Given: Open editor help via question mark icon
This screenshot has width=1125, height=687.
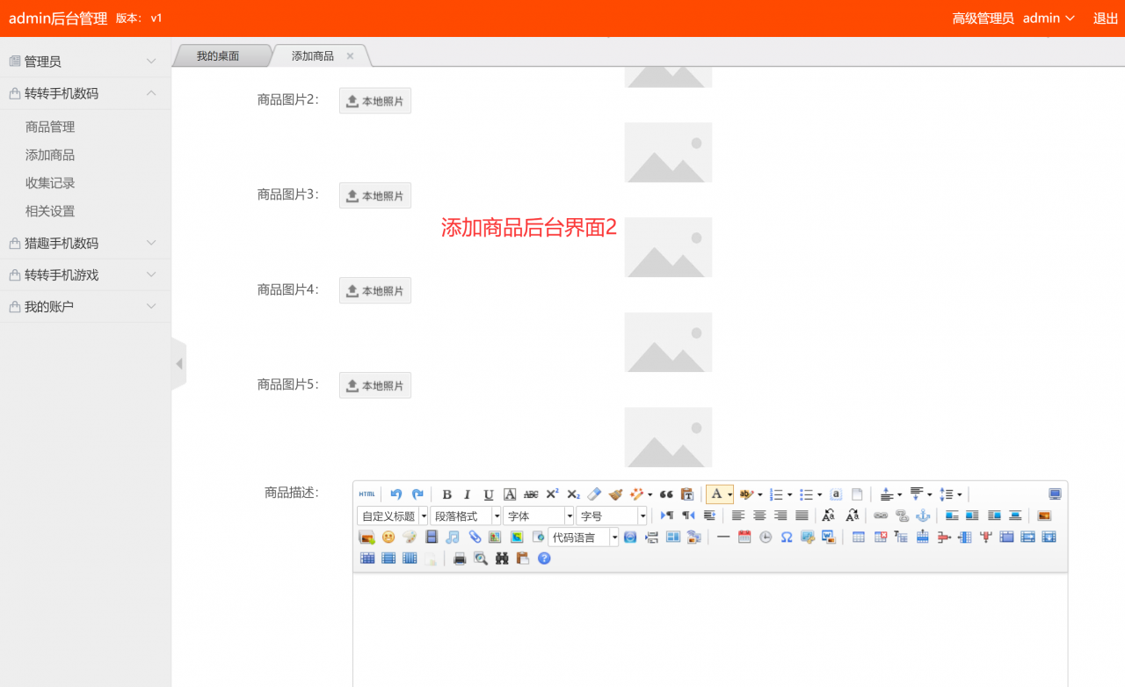Looking at the screenshot, I should (x=544, y=558).
